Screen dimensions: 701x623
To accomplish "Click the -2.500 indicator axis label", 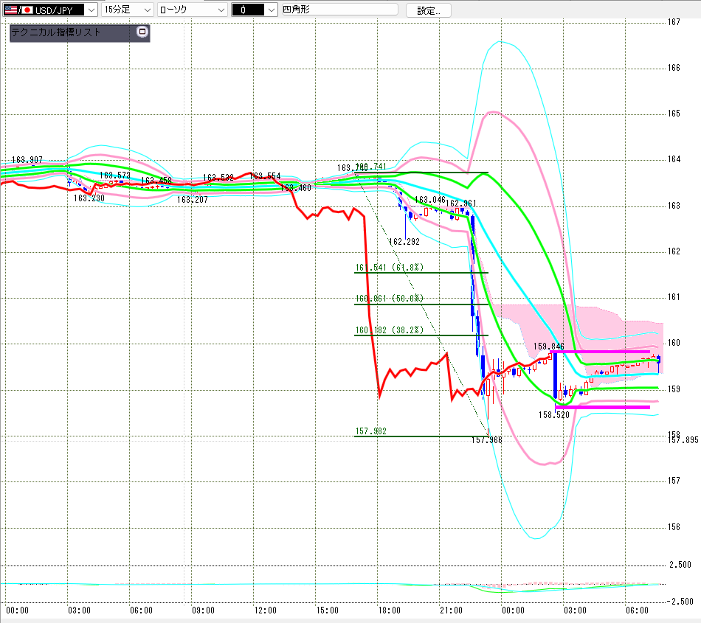I will coord(680,601).
